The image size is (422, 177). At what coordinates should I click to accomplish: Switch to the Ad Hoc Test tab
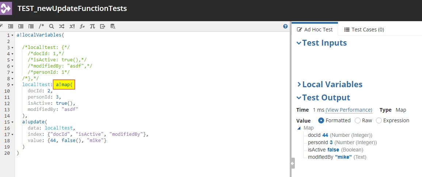315,29
